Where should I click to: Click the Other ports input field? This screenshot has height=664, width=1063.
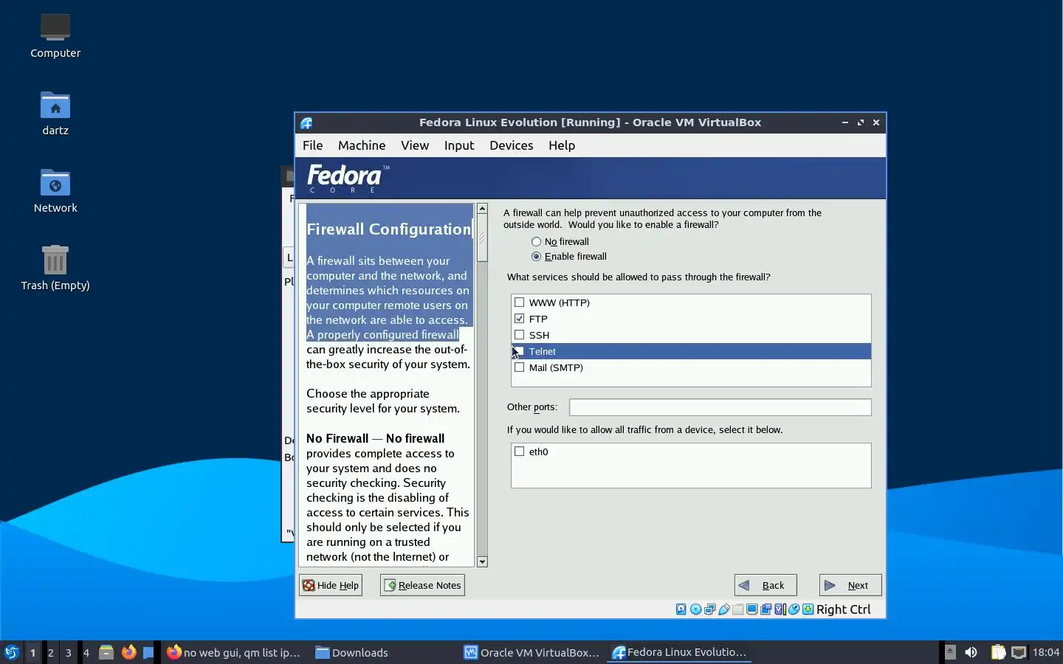(720, 407)
